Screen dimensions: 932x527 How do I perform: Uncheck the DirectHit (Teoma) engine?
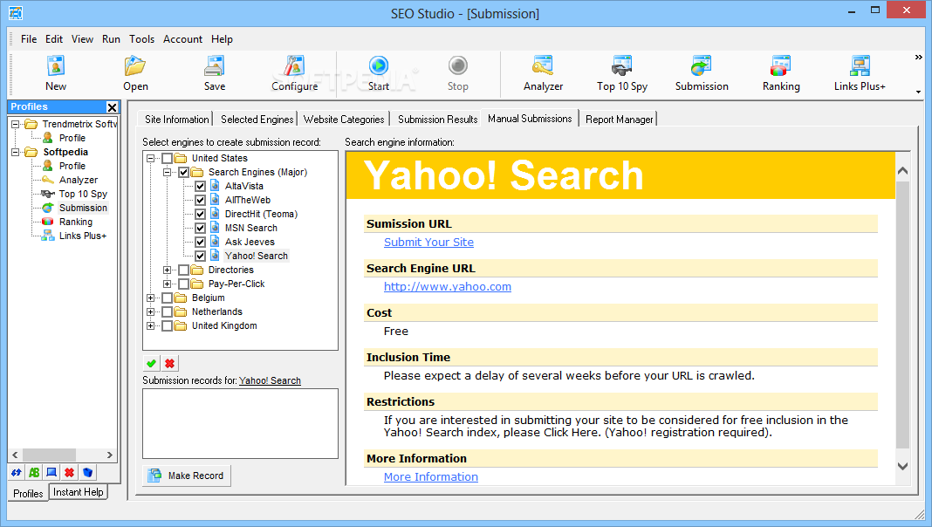click(x=201, y=214)
